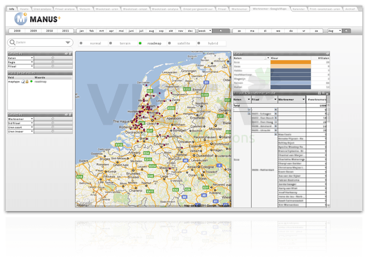Select month dec
369x264 pixels.
pyautogui.click(x=191, y=31)
